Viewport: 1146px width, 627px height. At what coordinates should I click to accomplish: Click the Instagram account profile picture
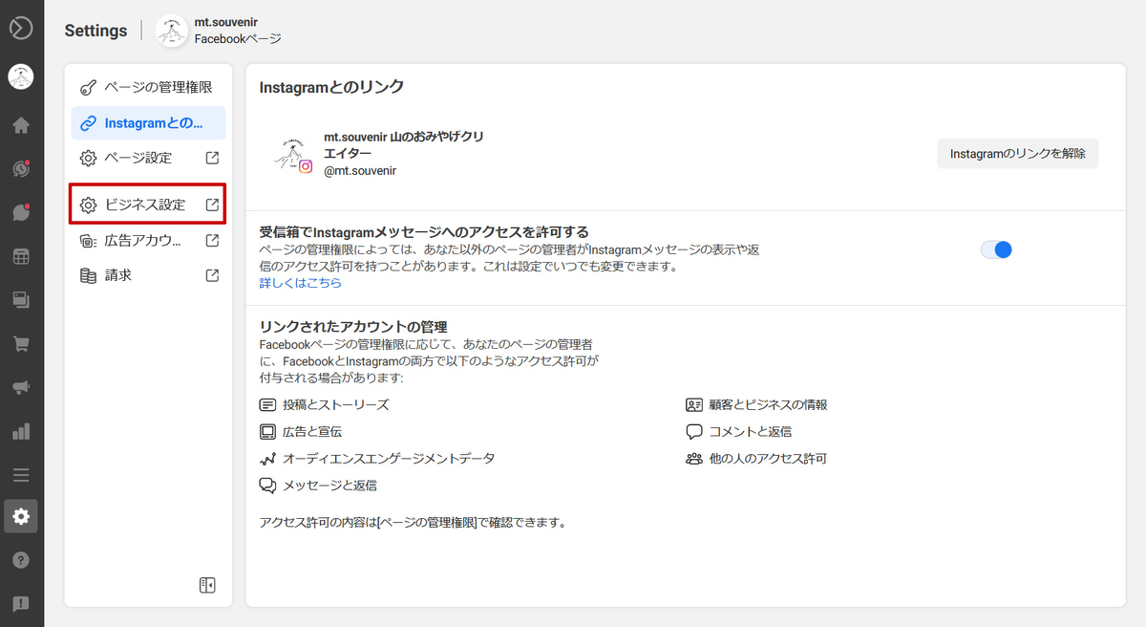coord(292,154)
